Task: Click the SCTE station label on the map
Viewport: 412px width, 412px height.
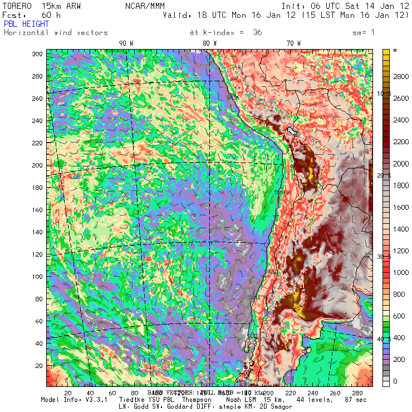Action: tap(253, 336)
